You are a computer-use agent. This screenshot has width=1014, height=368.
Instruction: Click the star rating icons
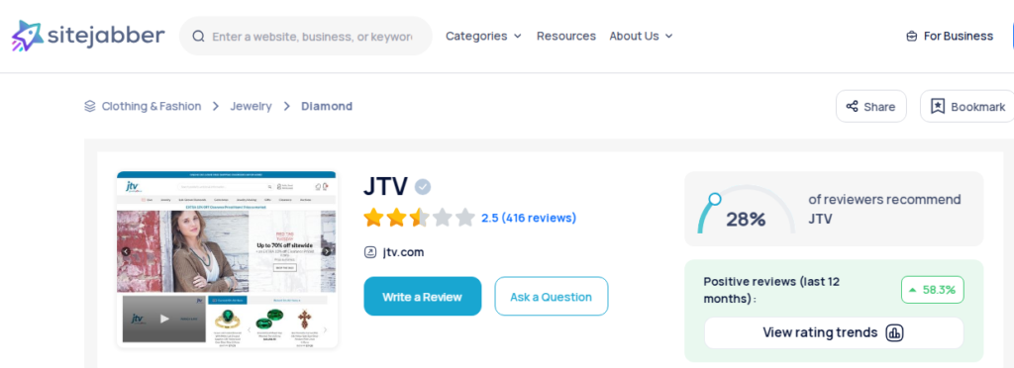tap(419, 218)
